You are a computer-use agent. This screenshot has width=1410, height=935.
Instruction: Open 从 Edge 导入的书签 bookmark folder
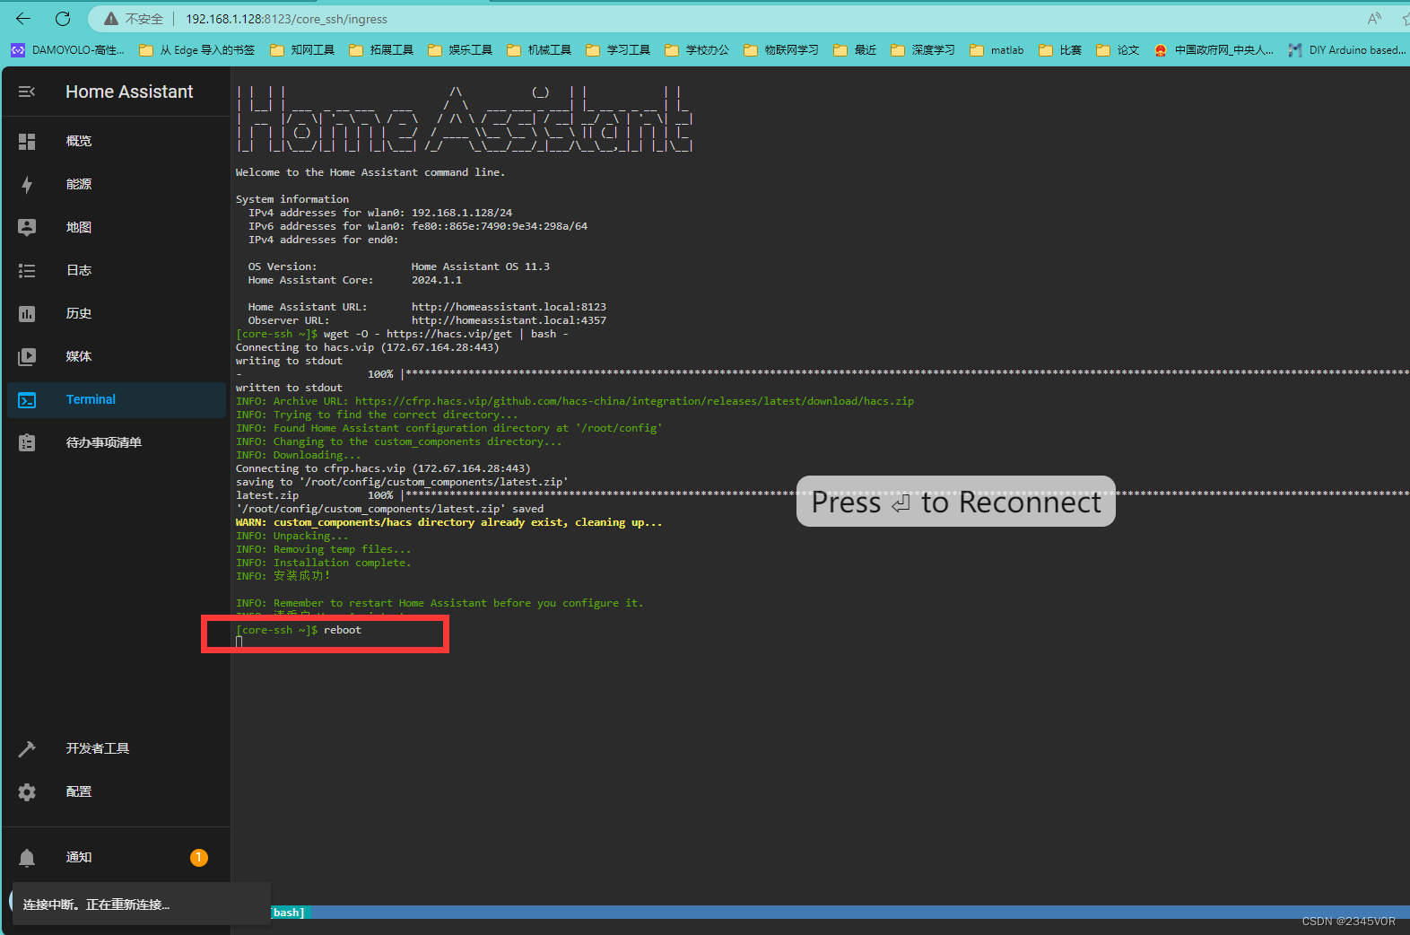(197, 50)
